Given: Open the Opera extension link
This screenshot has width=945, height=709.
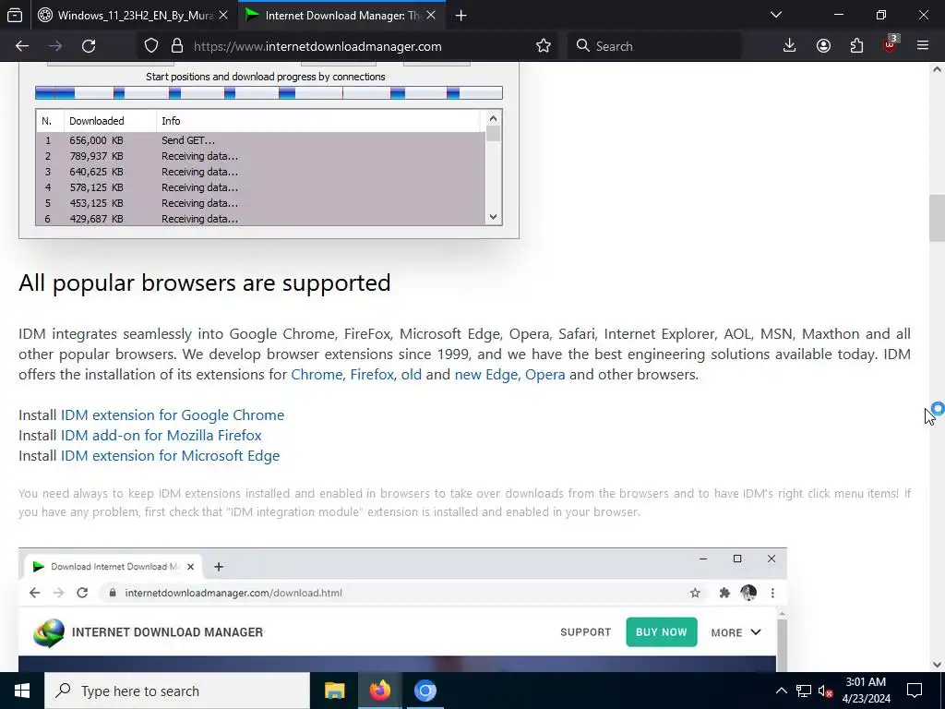Looking at the screenshot, I should coord(544,375).
